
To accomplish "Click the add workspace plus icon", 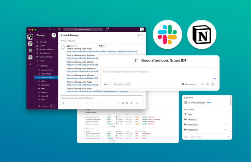I will [30, 64].
